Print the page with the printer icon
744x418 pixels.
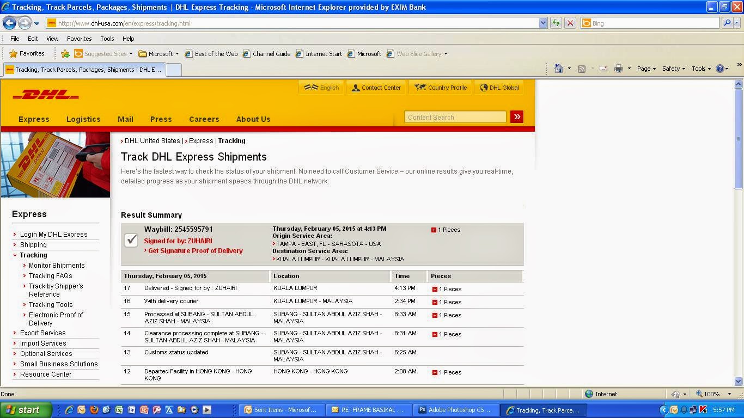tap(618, 69)
